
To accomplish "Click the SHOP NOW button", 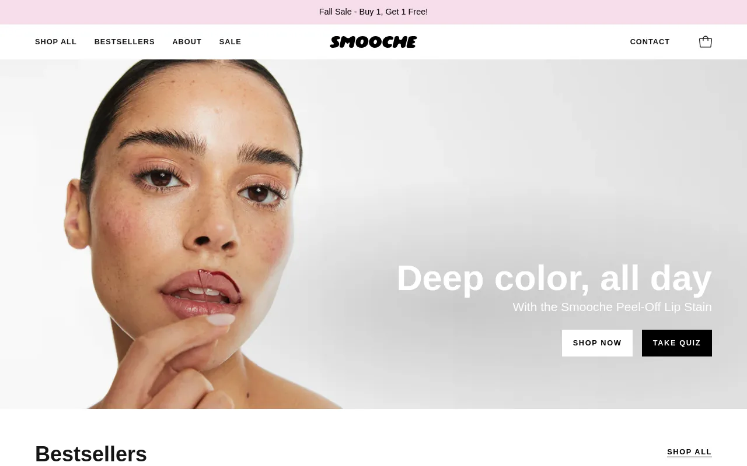I will (597, 343).
